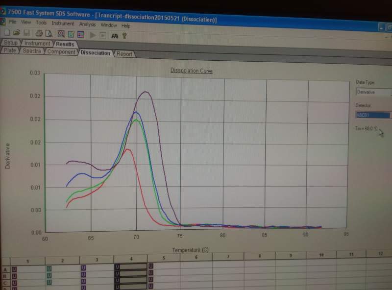Select well B3 in the plate grid
Image resolution: width=392 pixels, height=290 pixels.
(97, 274)
